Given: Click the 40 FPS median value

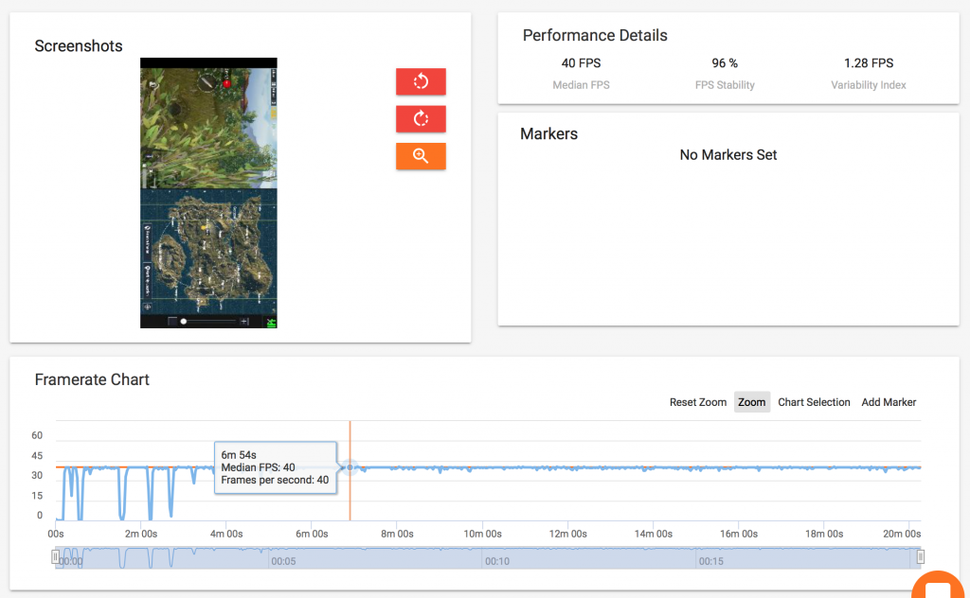Looking at the screenshot, I should pos(581,63).
